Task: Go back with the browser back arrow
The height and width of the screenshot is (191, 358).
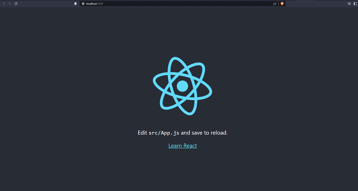Action: tap(4, 4)
